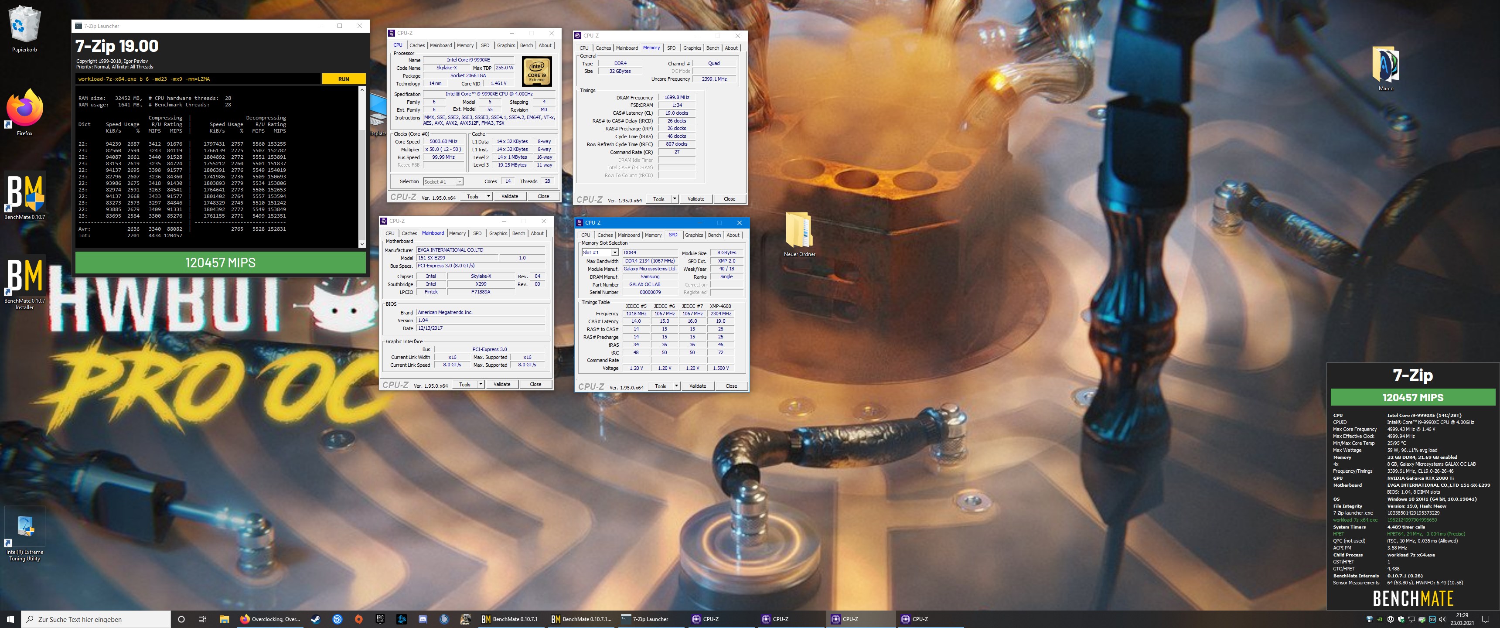This screenshot has height=628, width=1500.
Task: Open the Neuer Ordner folder on the desktop
Action: pyautogui.click(x=799, y=234)
